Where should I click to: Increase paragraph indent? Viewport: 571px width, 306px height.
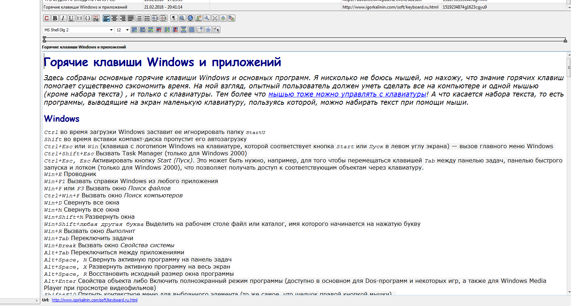click(x=155, y=18)
